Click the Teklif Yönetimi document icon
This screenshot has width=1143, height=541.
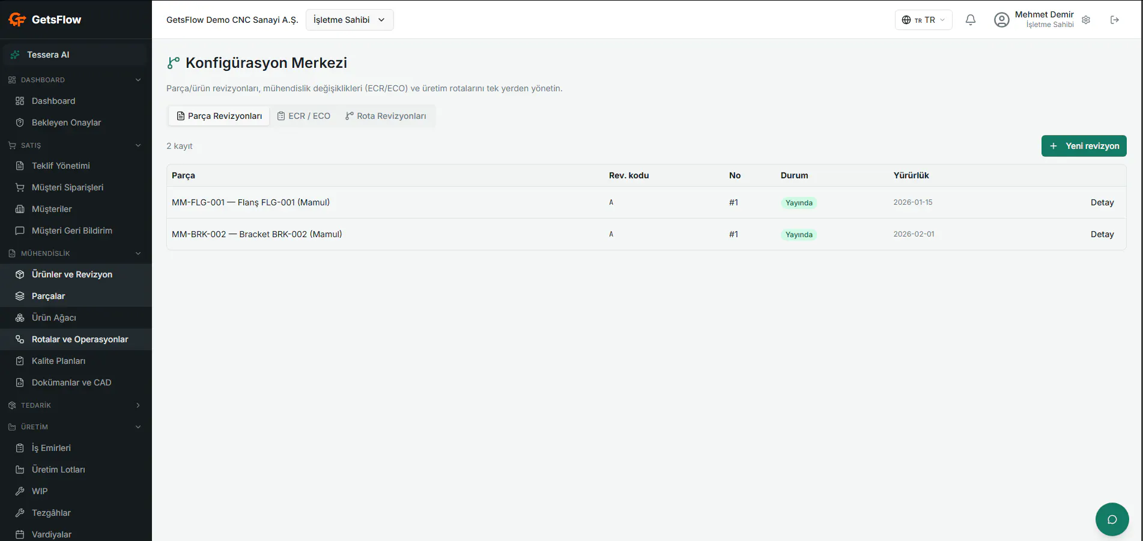tap(20, 166)
